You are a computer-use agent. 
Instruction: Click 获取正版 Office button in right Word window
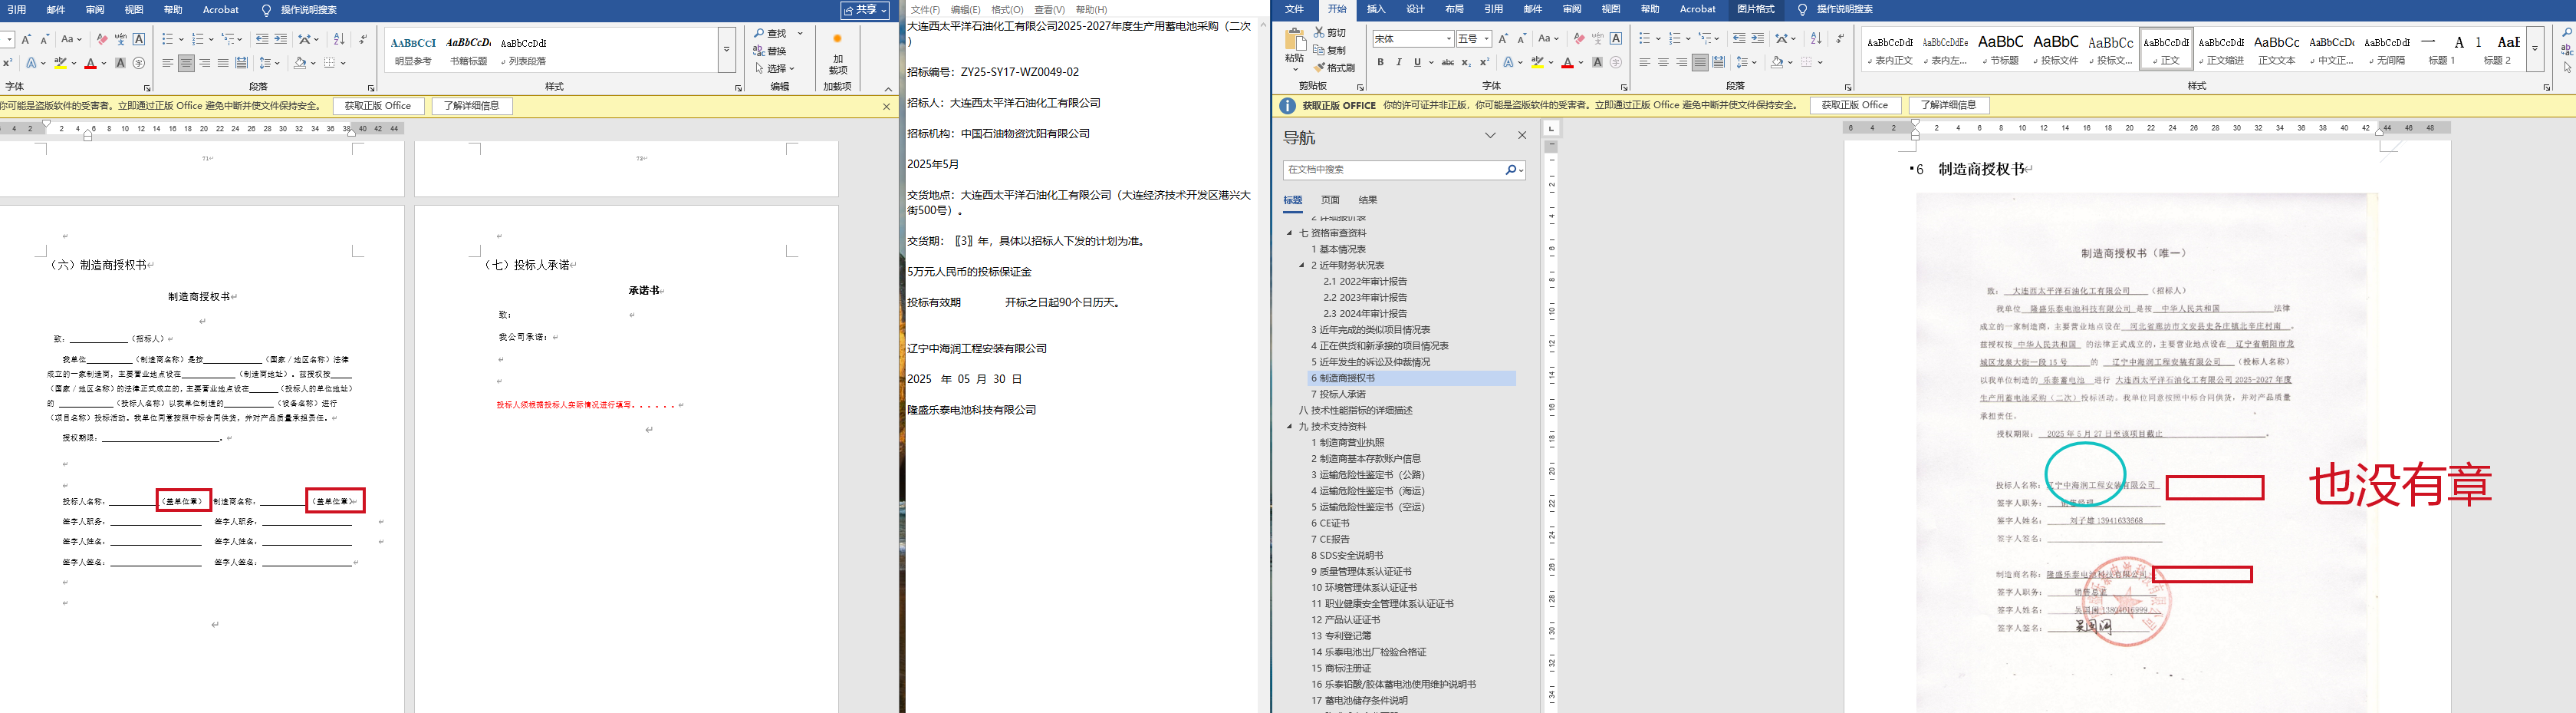tap(1855, 105)
